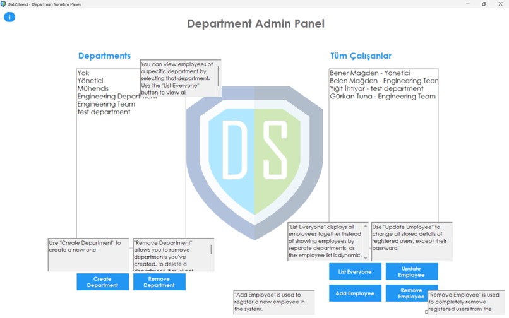Select the Engineering Department entry
The image size is (509, 318).
(x=109, y=97)
